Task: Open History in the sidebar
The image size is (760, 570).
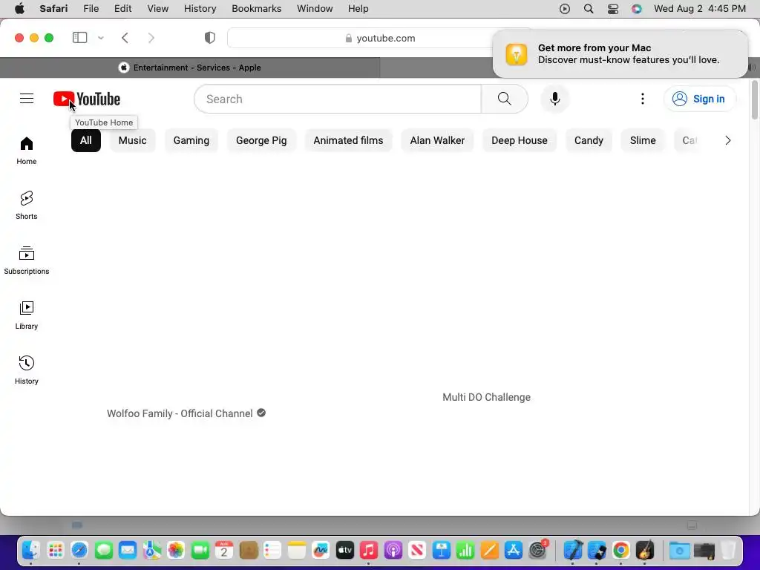Action: tap(27, 370)
